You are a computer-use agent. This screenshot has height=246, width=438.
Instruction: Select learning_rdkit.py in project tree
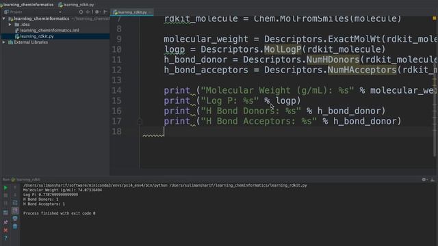pos(37,36)
